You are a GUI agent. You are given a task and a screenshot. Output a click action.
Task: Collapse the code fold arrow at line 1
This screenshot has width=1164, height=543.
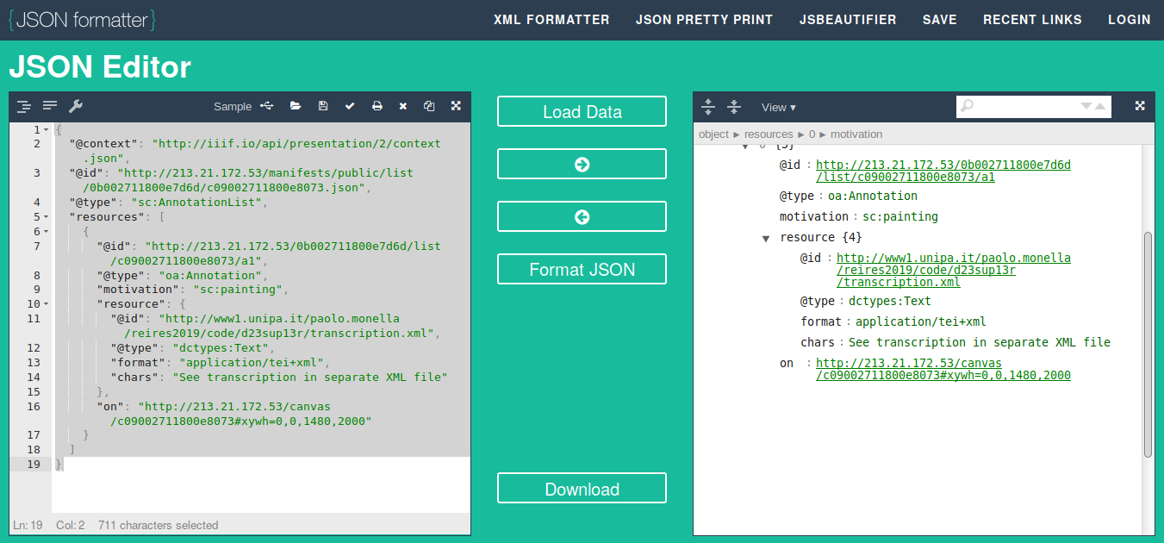(46, 130)
